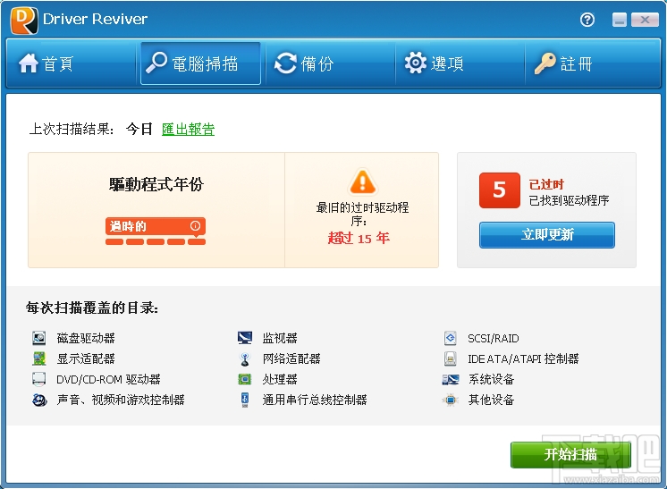Click the refresh arrows icon on 備份

pos(285,63)
